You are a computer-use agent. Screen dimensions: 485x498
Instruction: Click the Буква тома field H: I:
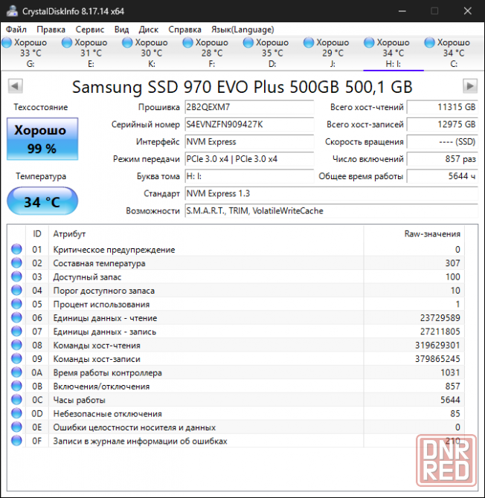249,176
